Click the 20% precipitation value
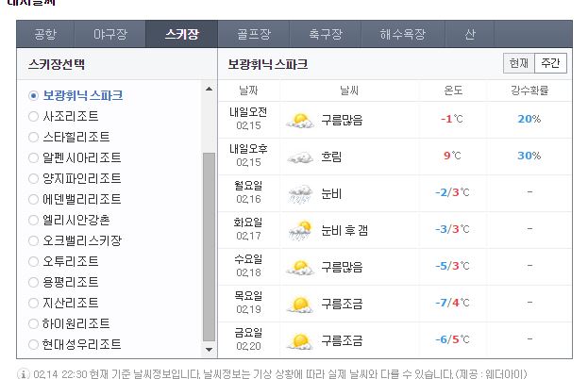Screen dimensions: 588x379 click(x=529, y=119)
